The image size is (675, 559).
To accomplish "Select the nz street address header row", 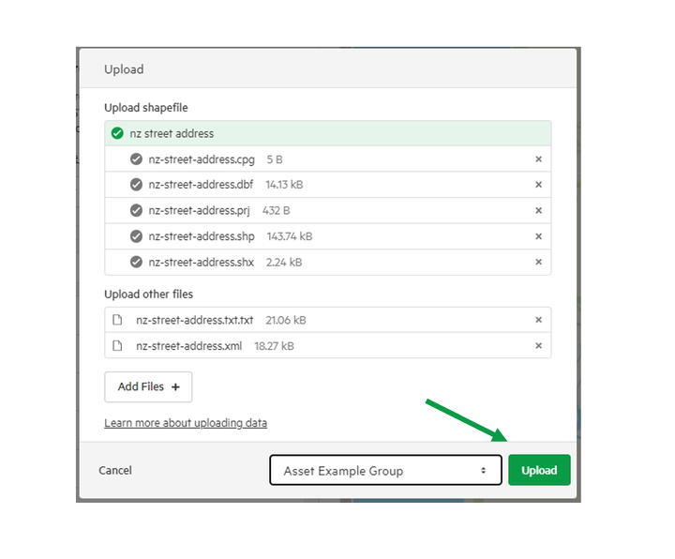I will 327,133.
